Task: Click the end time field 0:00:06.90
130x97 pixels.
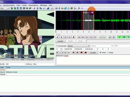Action: pos(78,49)
